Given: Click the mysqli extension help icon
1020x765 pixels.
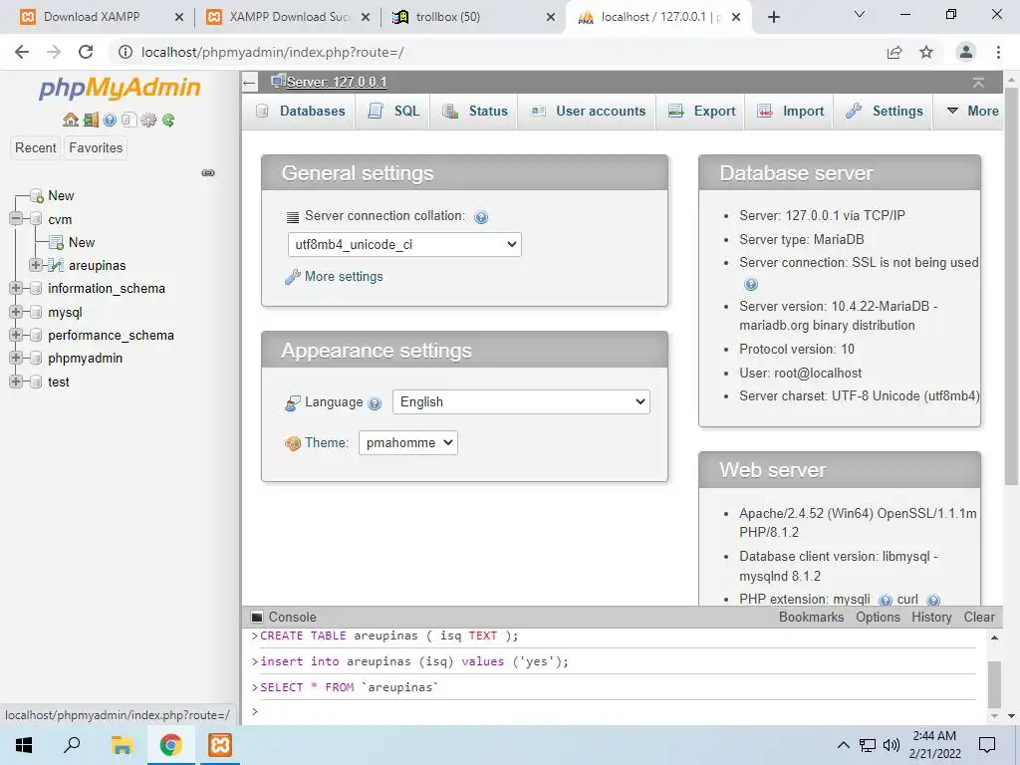Looking at the screenshot, I should pos(885,600).
